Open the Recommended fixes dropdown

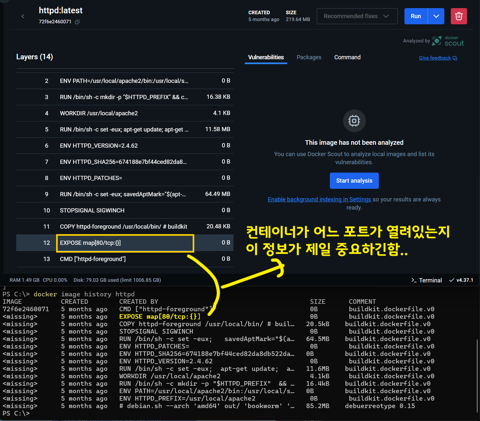point(357,16)
